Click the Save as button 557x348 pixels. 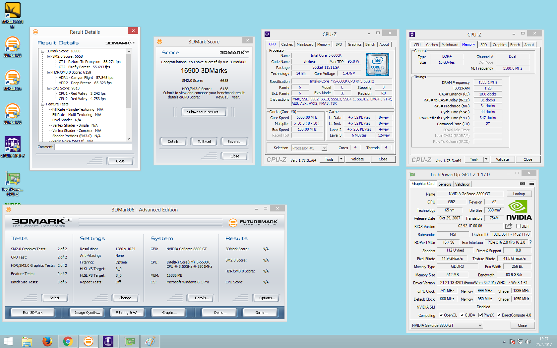click(x=235, y=142)
